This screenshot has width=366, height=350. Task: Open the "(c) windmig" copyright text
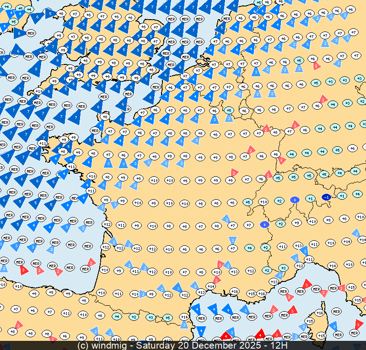click(x=106, y=345)
